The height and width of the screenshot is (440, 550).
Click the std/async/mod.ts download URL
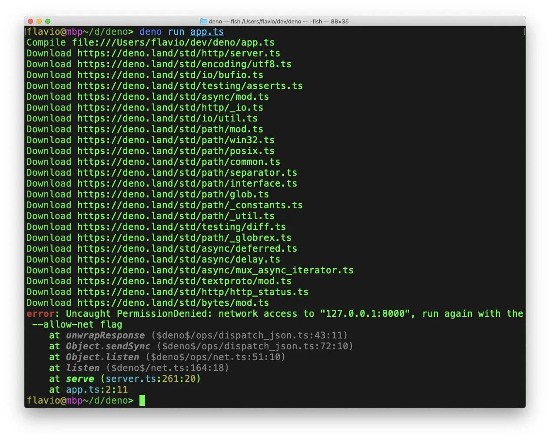[x=173, y=97]
